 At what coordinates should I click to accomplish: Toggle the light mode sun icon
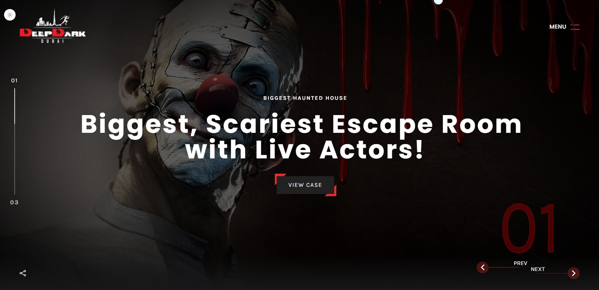pyautogui.click(x=10, y=15)
